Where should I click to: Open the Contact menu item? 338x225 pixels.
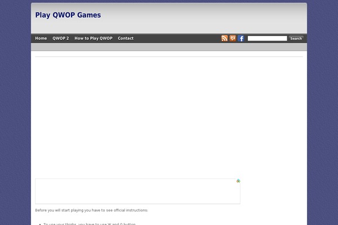pos(126,38)
